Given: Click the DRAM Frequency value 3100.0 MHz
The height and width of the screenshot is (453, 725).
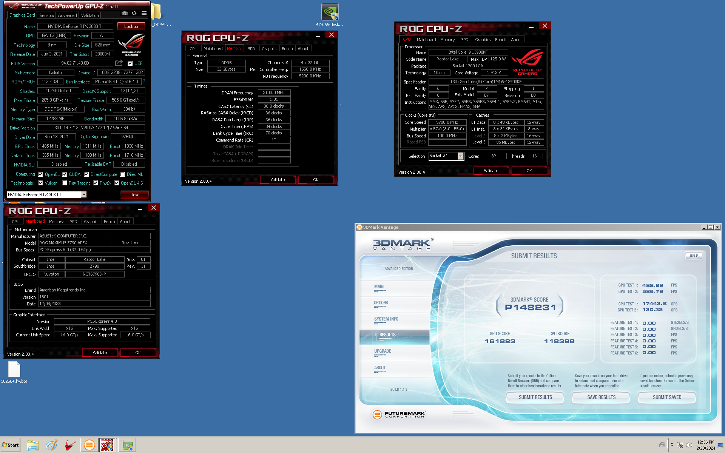Looking at the screenshot, I should coord(274,92).
